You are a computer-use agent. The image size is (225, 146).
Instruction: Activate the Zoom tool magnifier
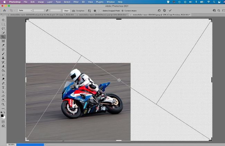pos(3,104)
